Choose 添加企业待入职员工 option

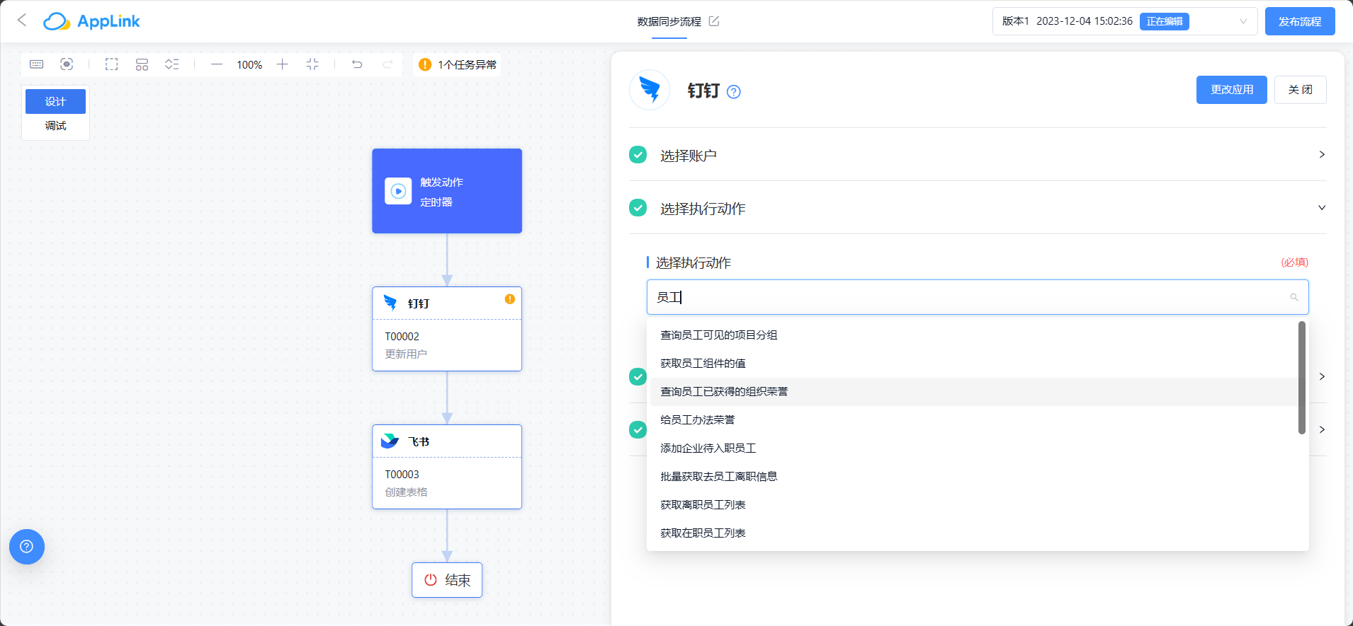click(974, 448)
